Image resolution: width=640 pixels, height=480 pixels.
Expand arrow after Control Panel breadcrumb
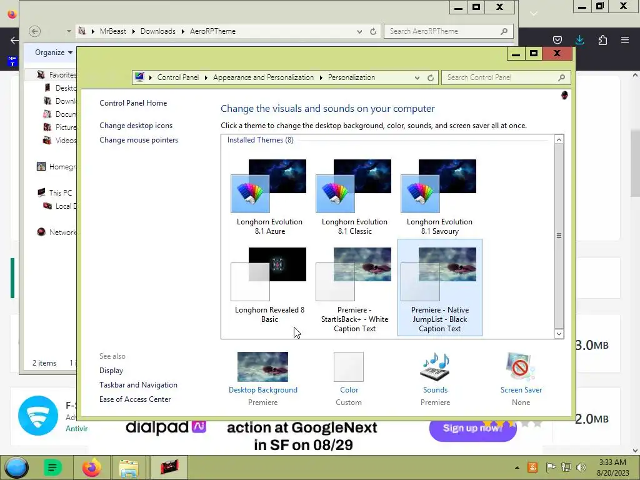(206, 77)
